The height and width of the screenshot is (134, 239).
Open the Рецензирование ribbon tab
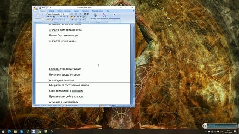tap(97, 11)
